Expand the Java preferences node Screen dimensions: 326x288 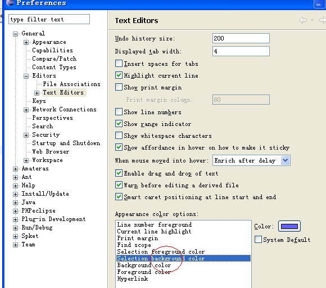pos(15,202)
